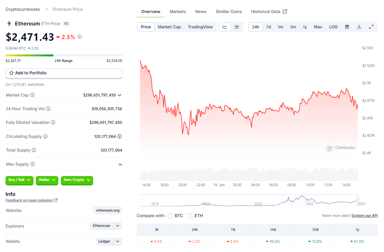Click the 1y 61.0% change cell

click(x=357, y=242)
